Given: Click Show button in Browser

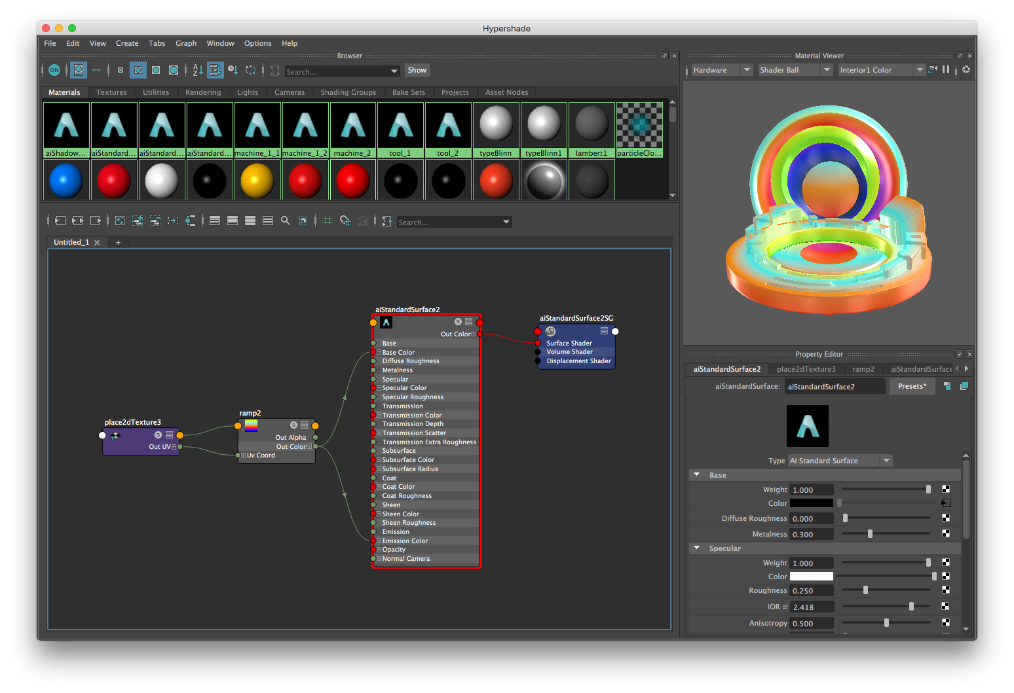Looking at the screenshot, I should pos(417,71).
